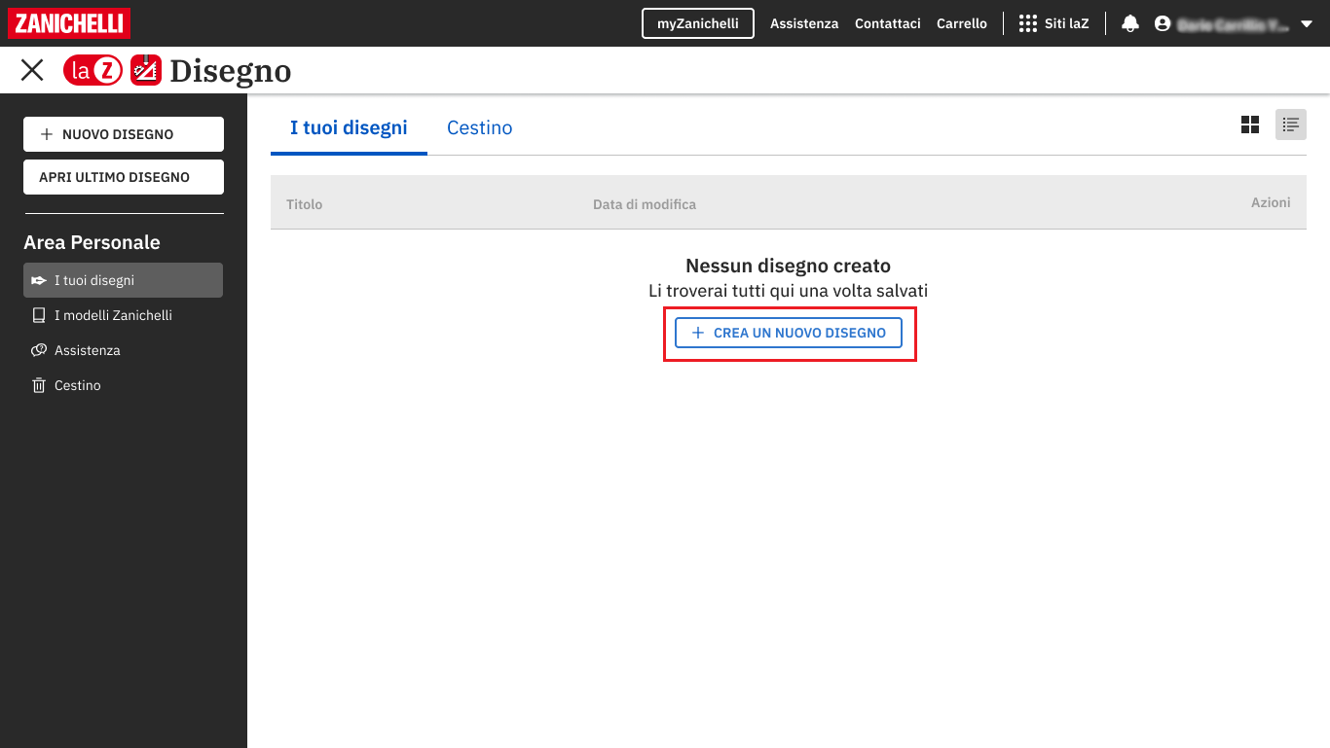Screen dimensions: 1330x748
Task: Open the Assistenza top navigation link
Action: click(x=804, y=23)
